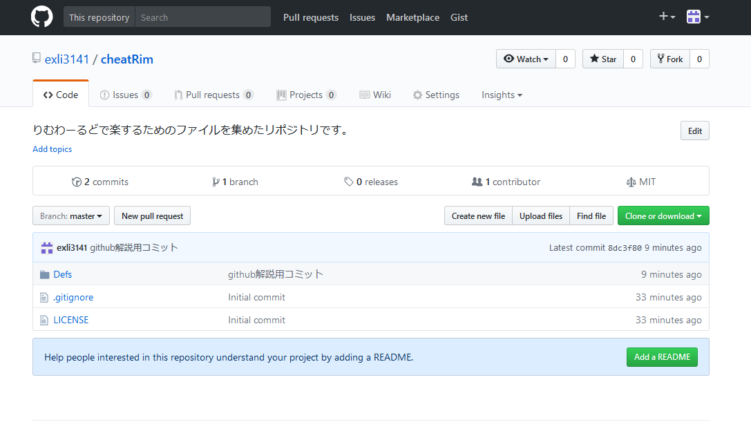The width and height of the screenshot is (751, 440).
Task: Fork the repository
Action: (x=670, y=59)
